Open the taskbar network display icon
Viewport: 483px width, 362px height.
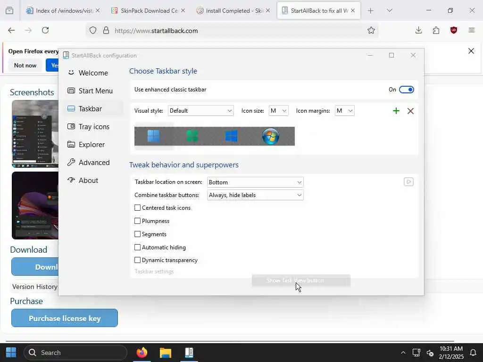tap(416, 353)
